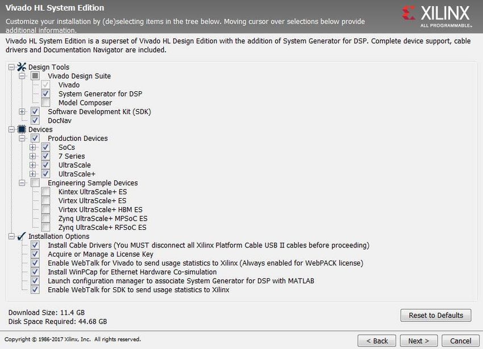Expand the 7 Series node
483x349 pixels.
(32, 156)
